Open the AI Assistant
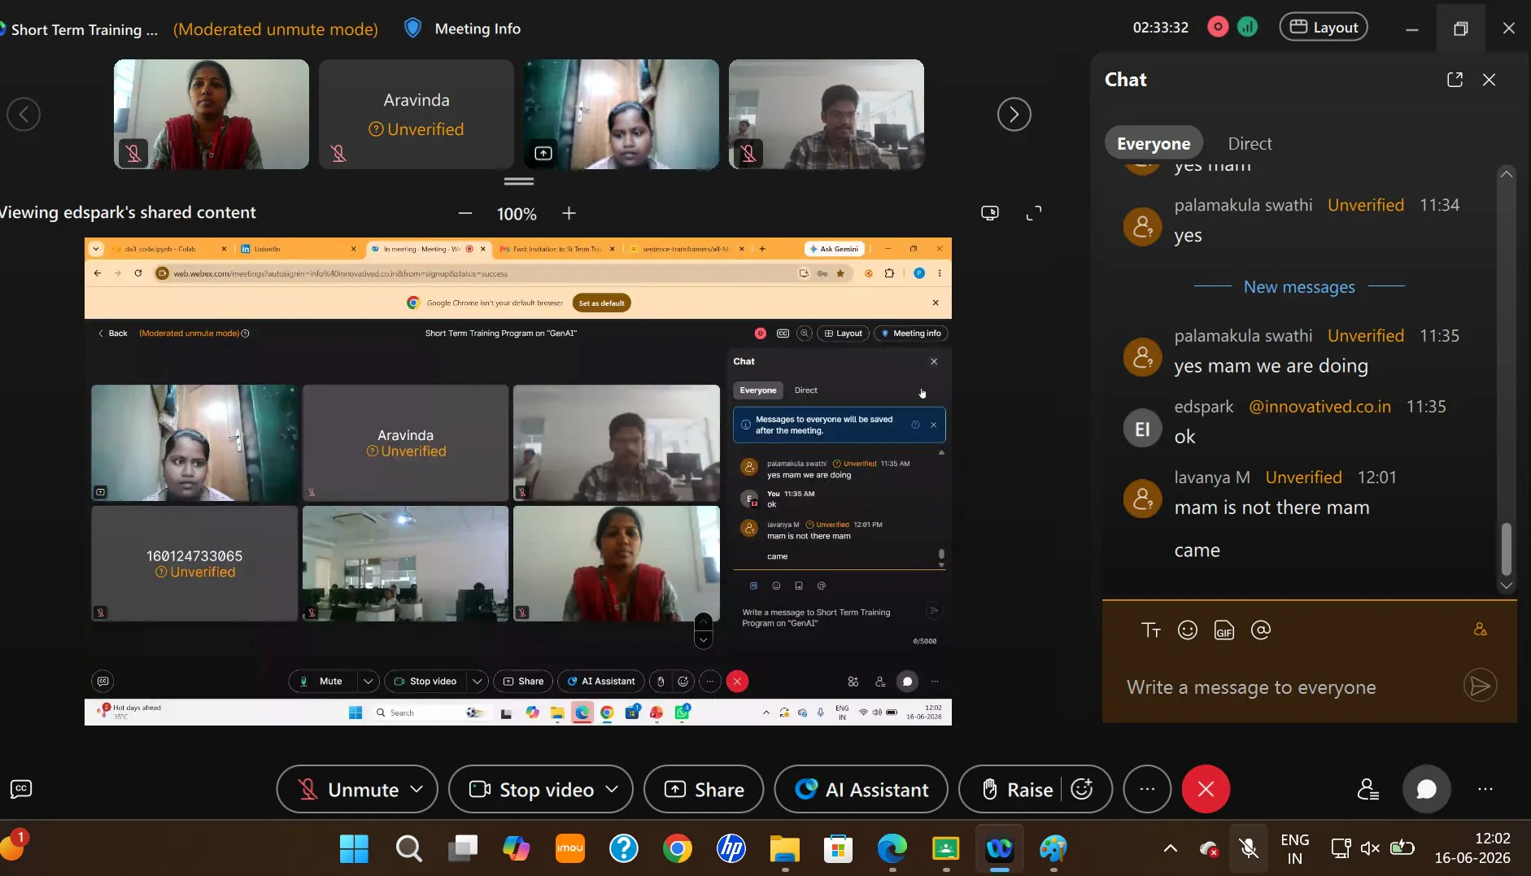The width and height of the screenshot is (1531, 876). [x=861, y=789]
